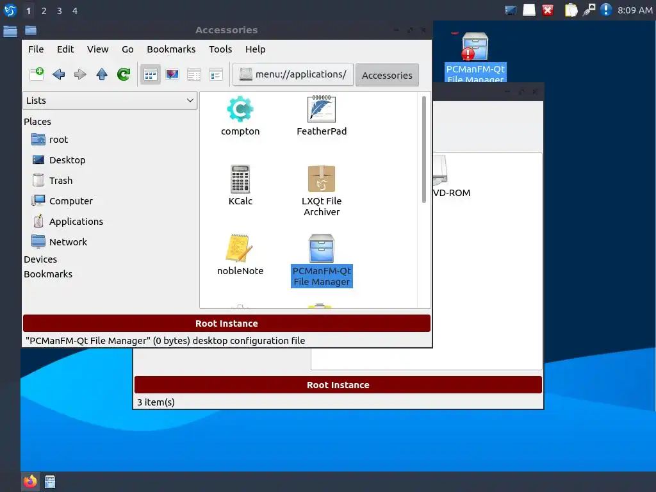The width and height of the screenshot is (656, 492).
Task: Click the 3 item(s) status in back window
Action: pos(156,402)
